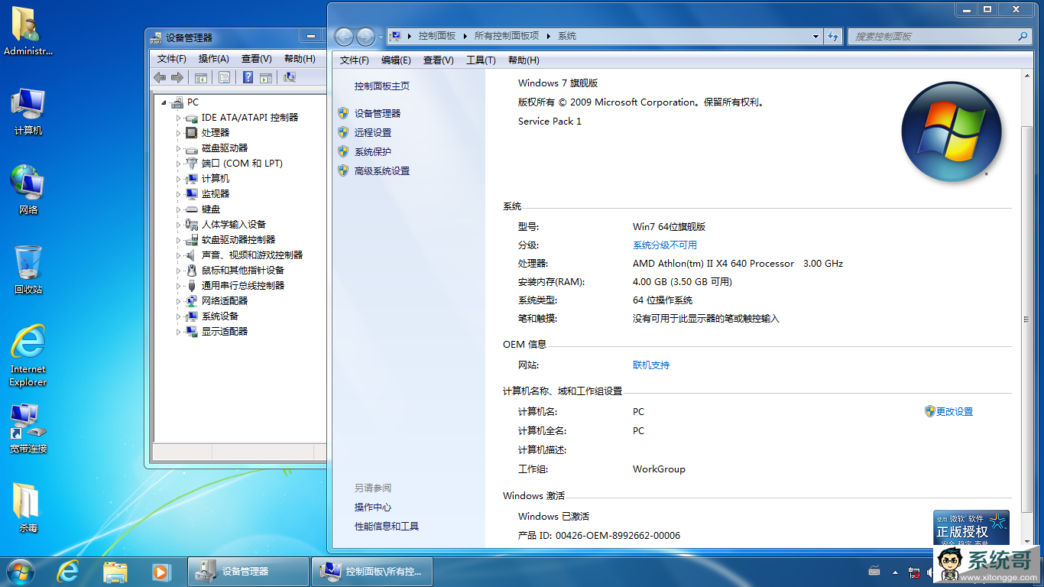Open 操作中心 link
Viewport: 1044px width, 587px height.
point(373,508)
